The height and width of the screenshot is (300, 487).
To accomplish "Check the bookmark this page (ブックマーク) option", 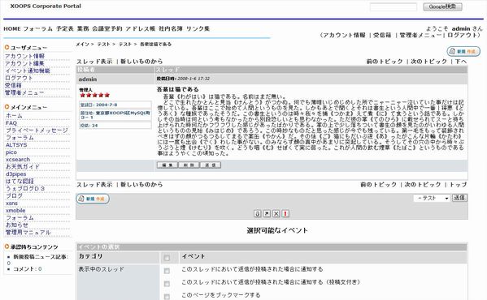I will (x=167, y=297).
